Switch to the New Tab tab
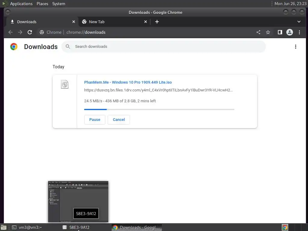The image size is (308, 231). coord(115,22)
